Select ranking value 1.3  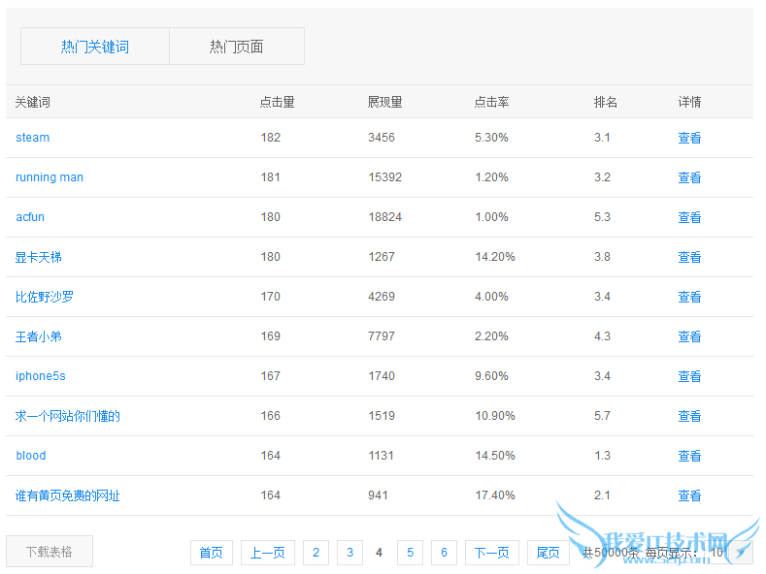tap(602, 456)
